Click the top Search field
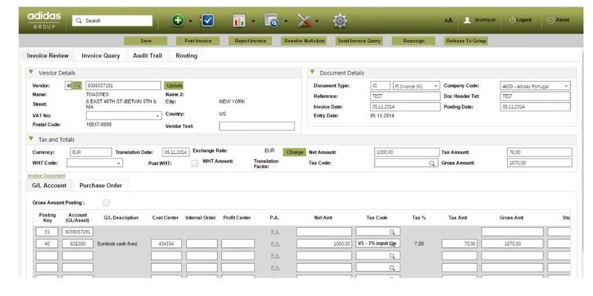The width and height of the screenshot is (593, 296). (x=112, y=21)
